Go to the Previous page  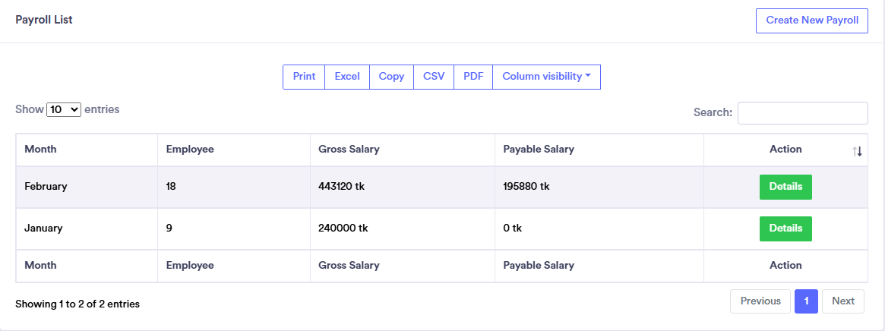tap(760, 301)
